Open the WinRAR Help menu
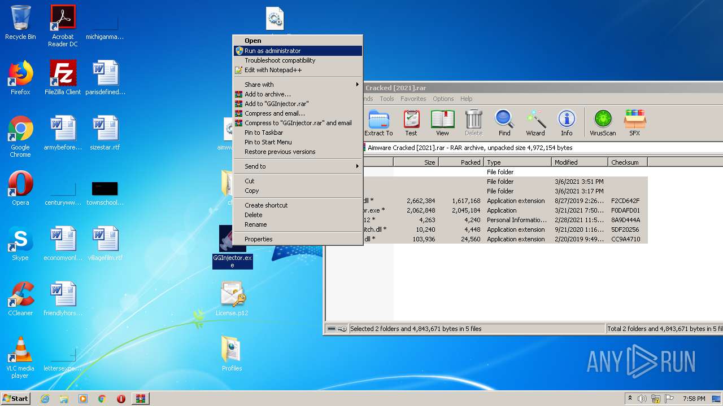The width and height of the screenshot is (723, 406). click(466, 99)
